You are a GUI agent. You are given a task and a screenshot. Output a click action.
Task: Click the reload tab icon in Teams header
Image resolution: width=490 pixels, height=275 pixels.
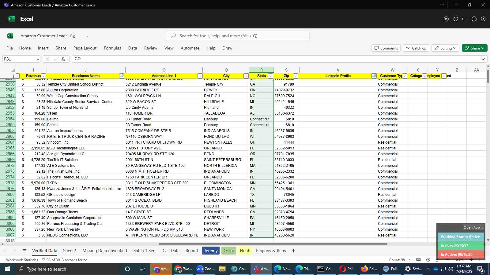point(456,19)
